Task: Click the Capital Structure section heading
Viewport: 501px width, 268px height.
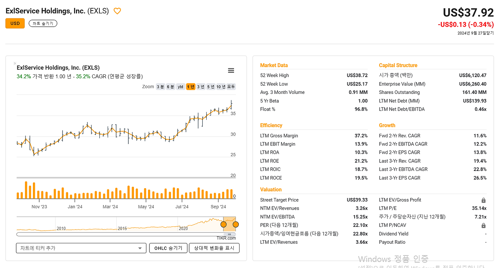Action: click(398, 65)
